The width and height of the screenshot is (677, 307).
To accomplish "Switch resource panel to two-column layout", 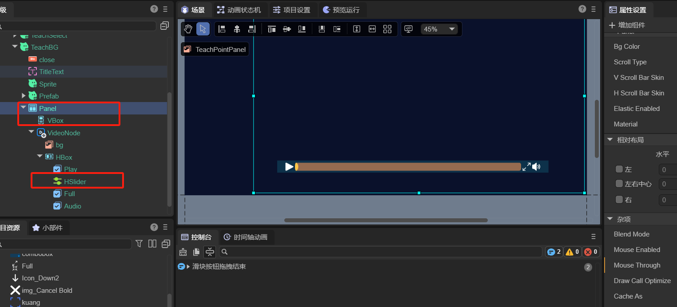I will (x=152, y=244).
